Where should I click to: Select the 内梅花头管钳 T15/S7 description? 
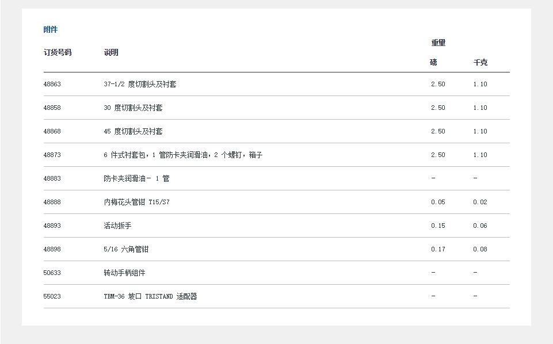coord(136,202)
